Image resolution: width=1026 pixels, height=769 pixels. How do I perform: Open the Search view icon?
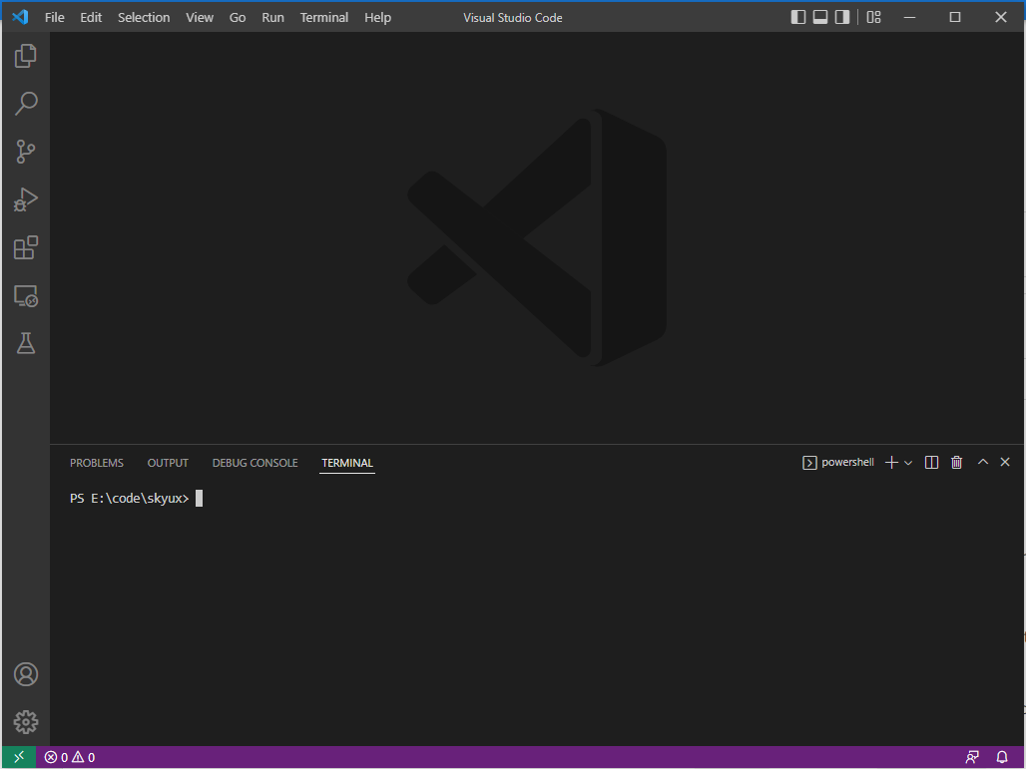click(x=26, y=104)
